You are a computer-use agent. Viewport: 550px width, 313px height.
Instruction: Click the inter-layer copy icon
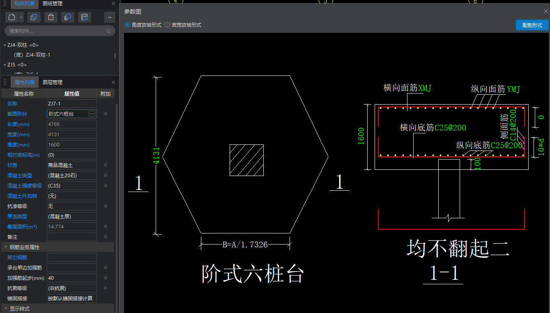pos(68,17)
